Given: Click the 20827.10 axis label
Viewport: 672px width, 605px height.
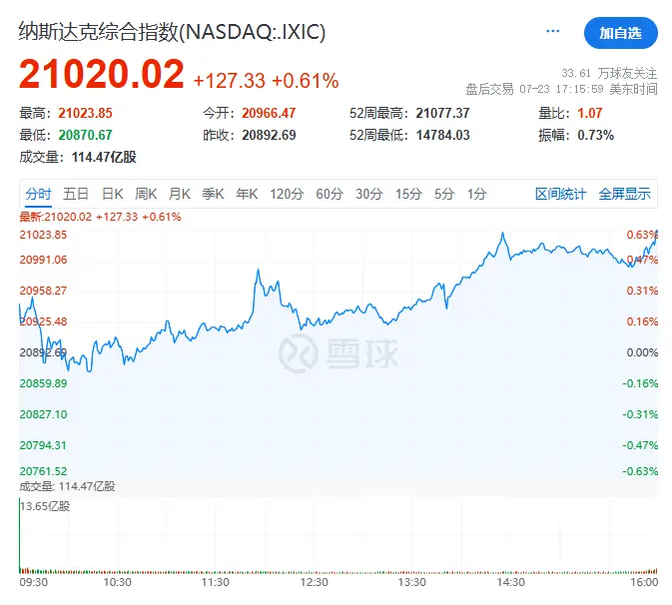Looking at the screenshot, I should 43,414.
